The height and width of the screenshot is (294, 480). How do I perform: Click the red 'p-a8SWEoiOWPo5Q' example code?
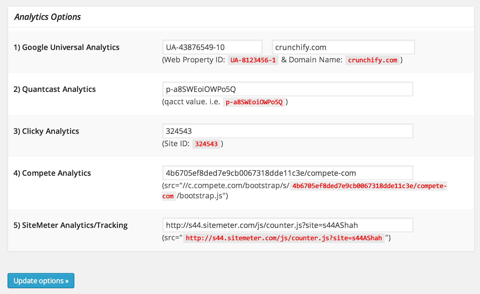(254, 102)
